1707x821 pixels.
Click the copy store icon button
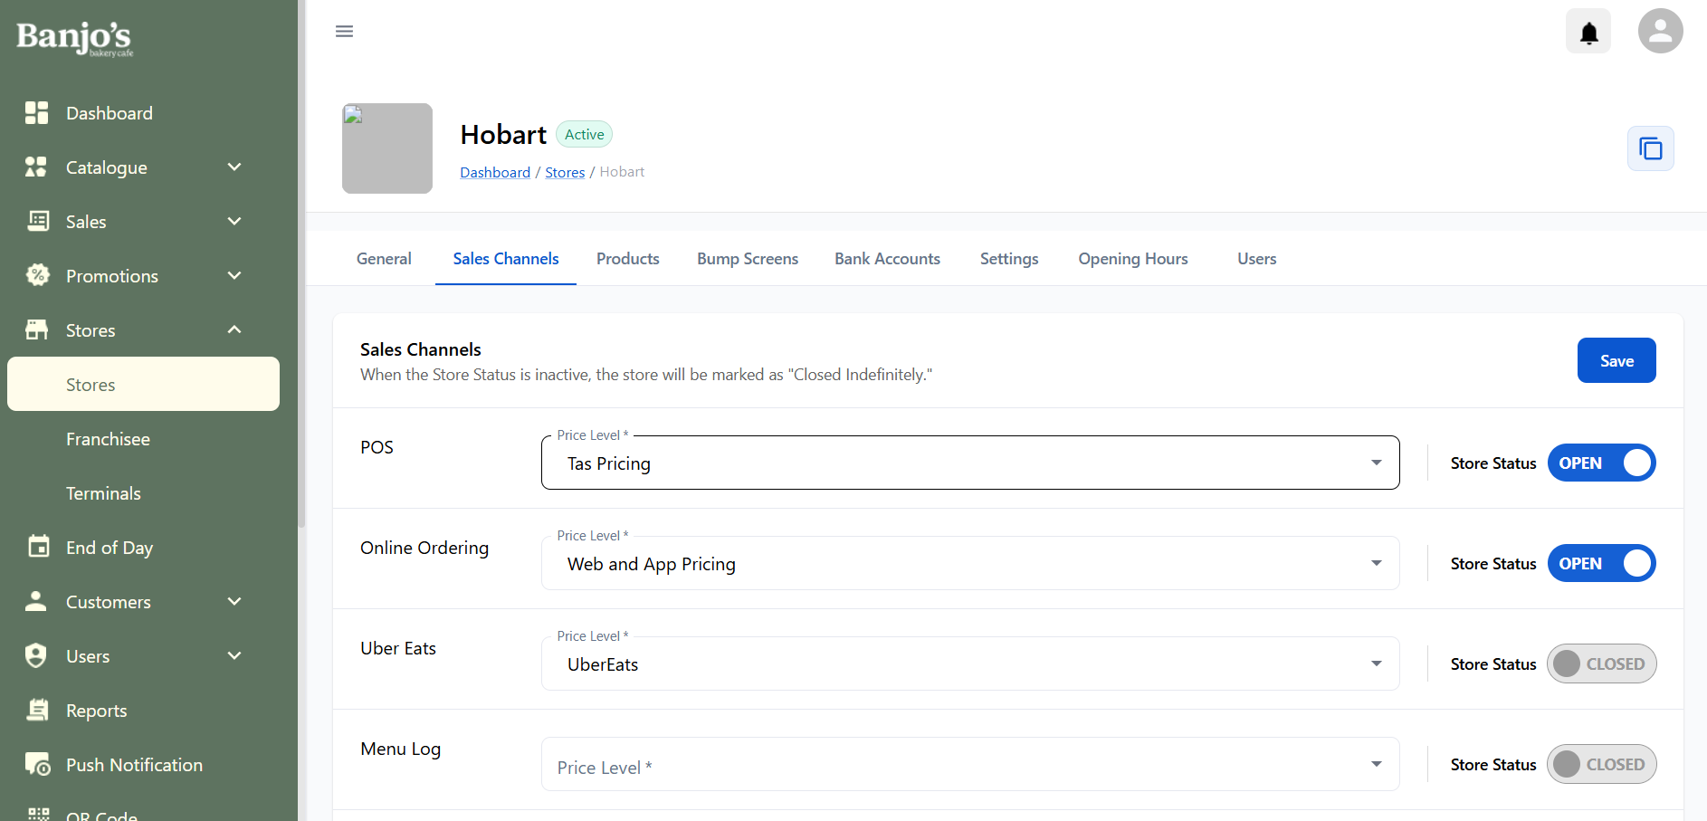1650,148
